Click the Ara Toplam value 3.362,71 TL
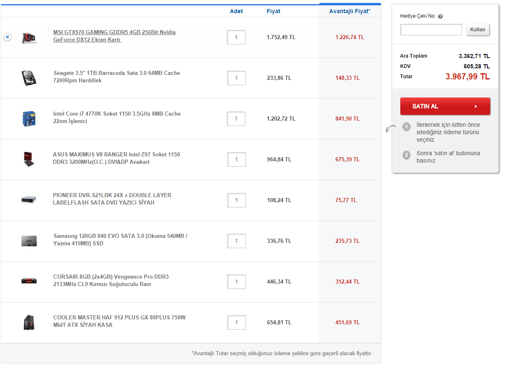514x370 pixels. click(x=474, y=56)
